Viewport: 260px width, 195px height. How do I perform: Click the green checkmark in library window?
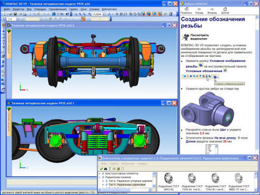pyautogui.click(x=101, y=169)
